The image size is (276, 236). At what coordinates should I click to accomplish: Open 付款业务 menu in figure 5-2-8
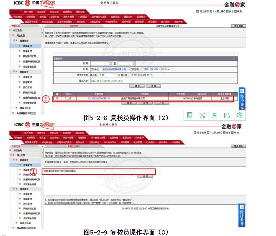(x=54, y=12)
